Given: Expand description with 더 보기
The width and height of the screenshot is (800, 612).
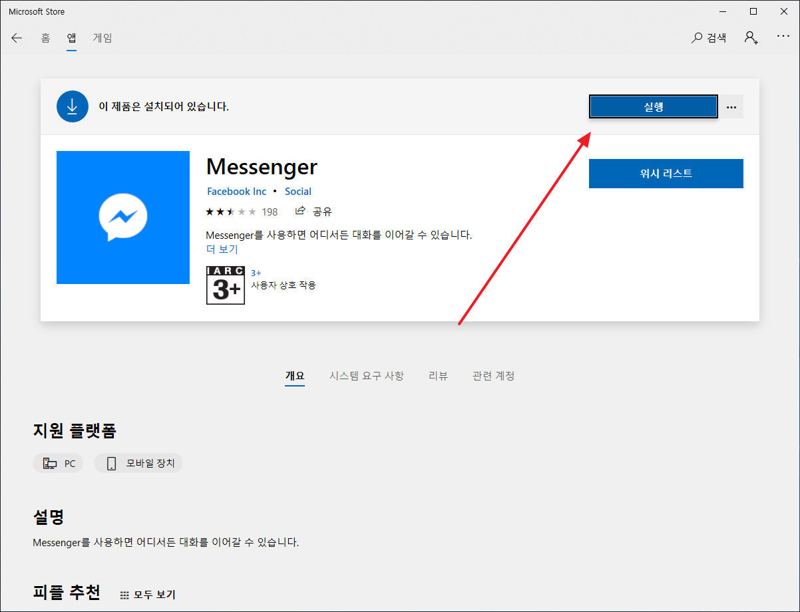Looking at the screenshot, I should click(x=222, y=249).
